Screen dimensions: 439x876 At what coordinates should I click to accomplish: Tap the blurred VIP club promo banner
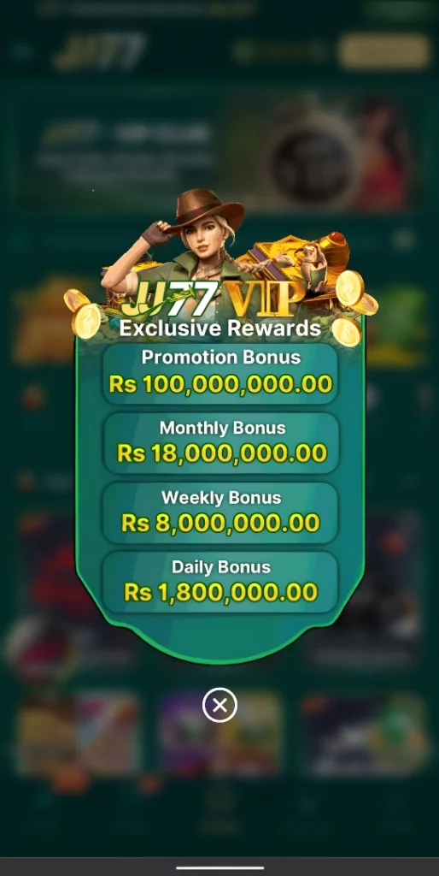[x=219, y=150]
